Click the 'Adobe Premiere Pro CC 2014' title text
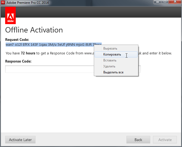The image size is (182, 147). click(28, 2)
